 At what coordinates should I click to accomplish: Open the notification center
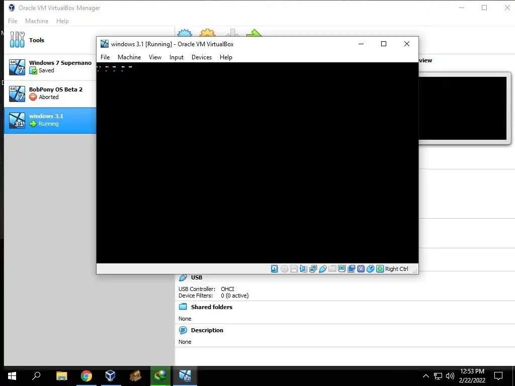pos(498,376)
